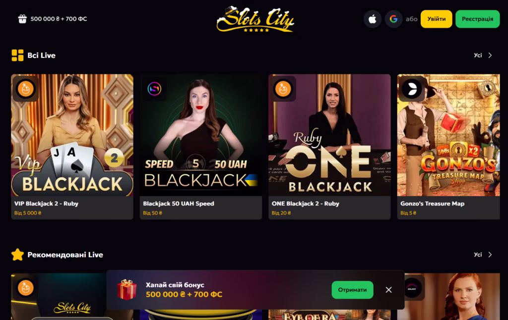Click provider badge on Gonzo's Treasure Map

[x=412, y=89]
